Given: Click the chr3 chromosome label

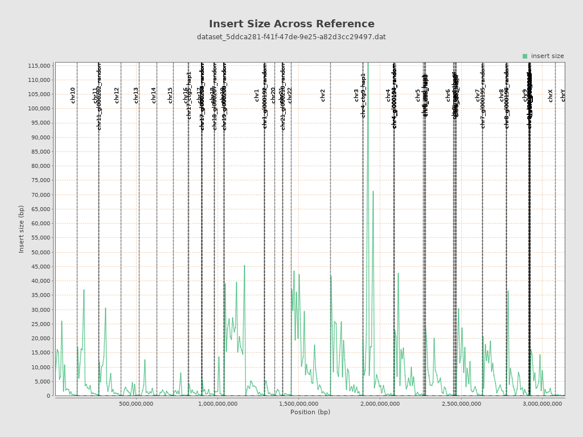Looking at the screenshot, I should [x=357, y=96].
